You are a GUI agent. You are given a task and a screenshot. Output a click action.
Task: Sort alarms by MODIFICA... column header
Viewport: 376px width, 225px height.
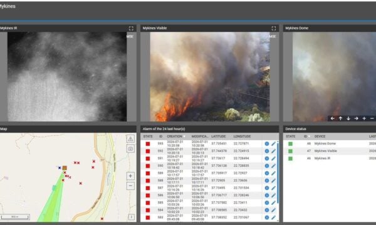[x=200, y=136]
